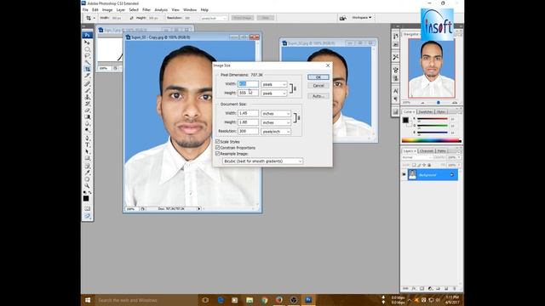Select the Zoom tool
Viewport: 545px width, 306px height.
point(87,185)
